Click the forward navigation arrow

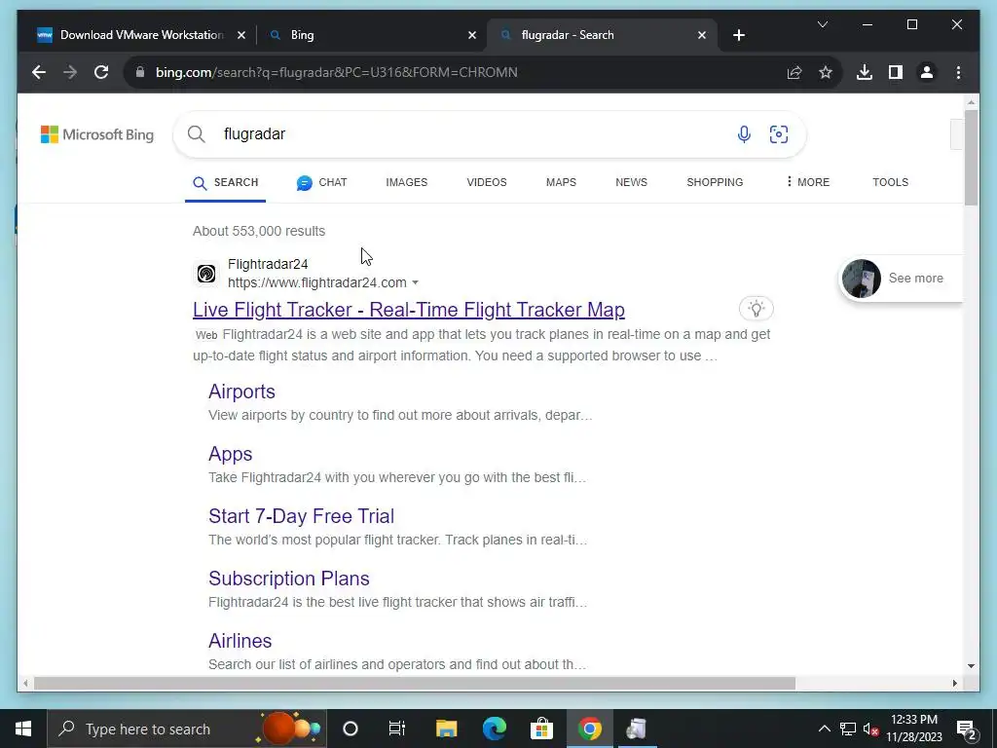70,72
